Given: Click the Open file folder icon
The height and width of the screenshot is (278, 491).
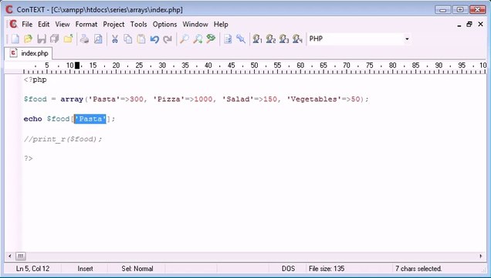Looking at the screenshot, I should [x=29, y=39].
